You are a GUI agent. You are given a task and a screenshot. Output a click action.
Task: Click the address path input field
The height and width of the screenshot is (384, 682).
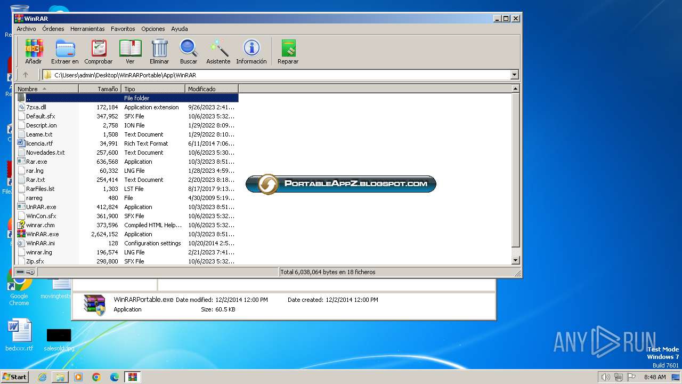[x=276, y=75]
